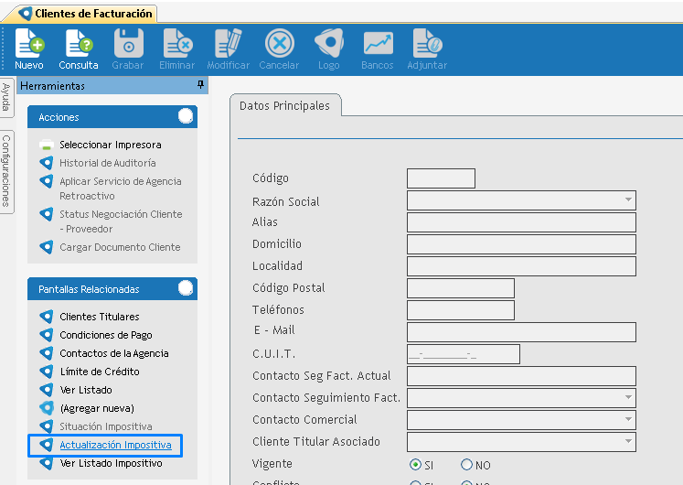Open Contacto Seguimiento Fact. dropdown
This screenshot has width=683, height=485.
[x=628, y=398]
